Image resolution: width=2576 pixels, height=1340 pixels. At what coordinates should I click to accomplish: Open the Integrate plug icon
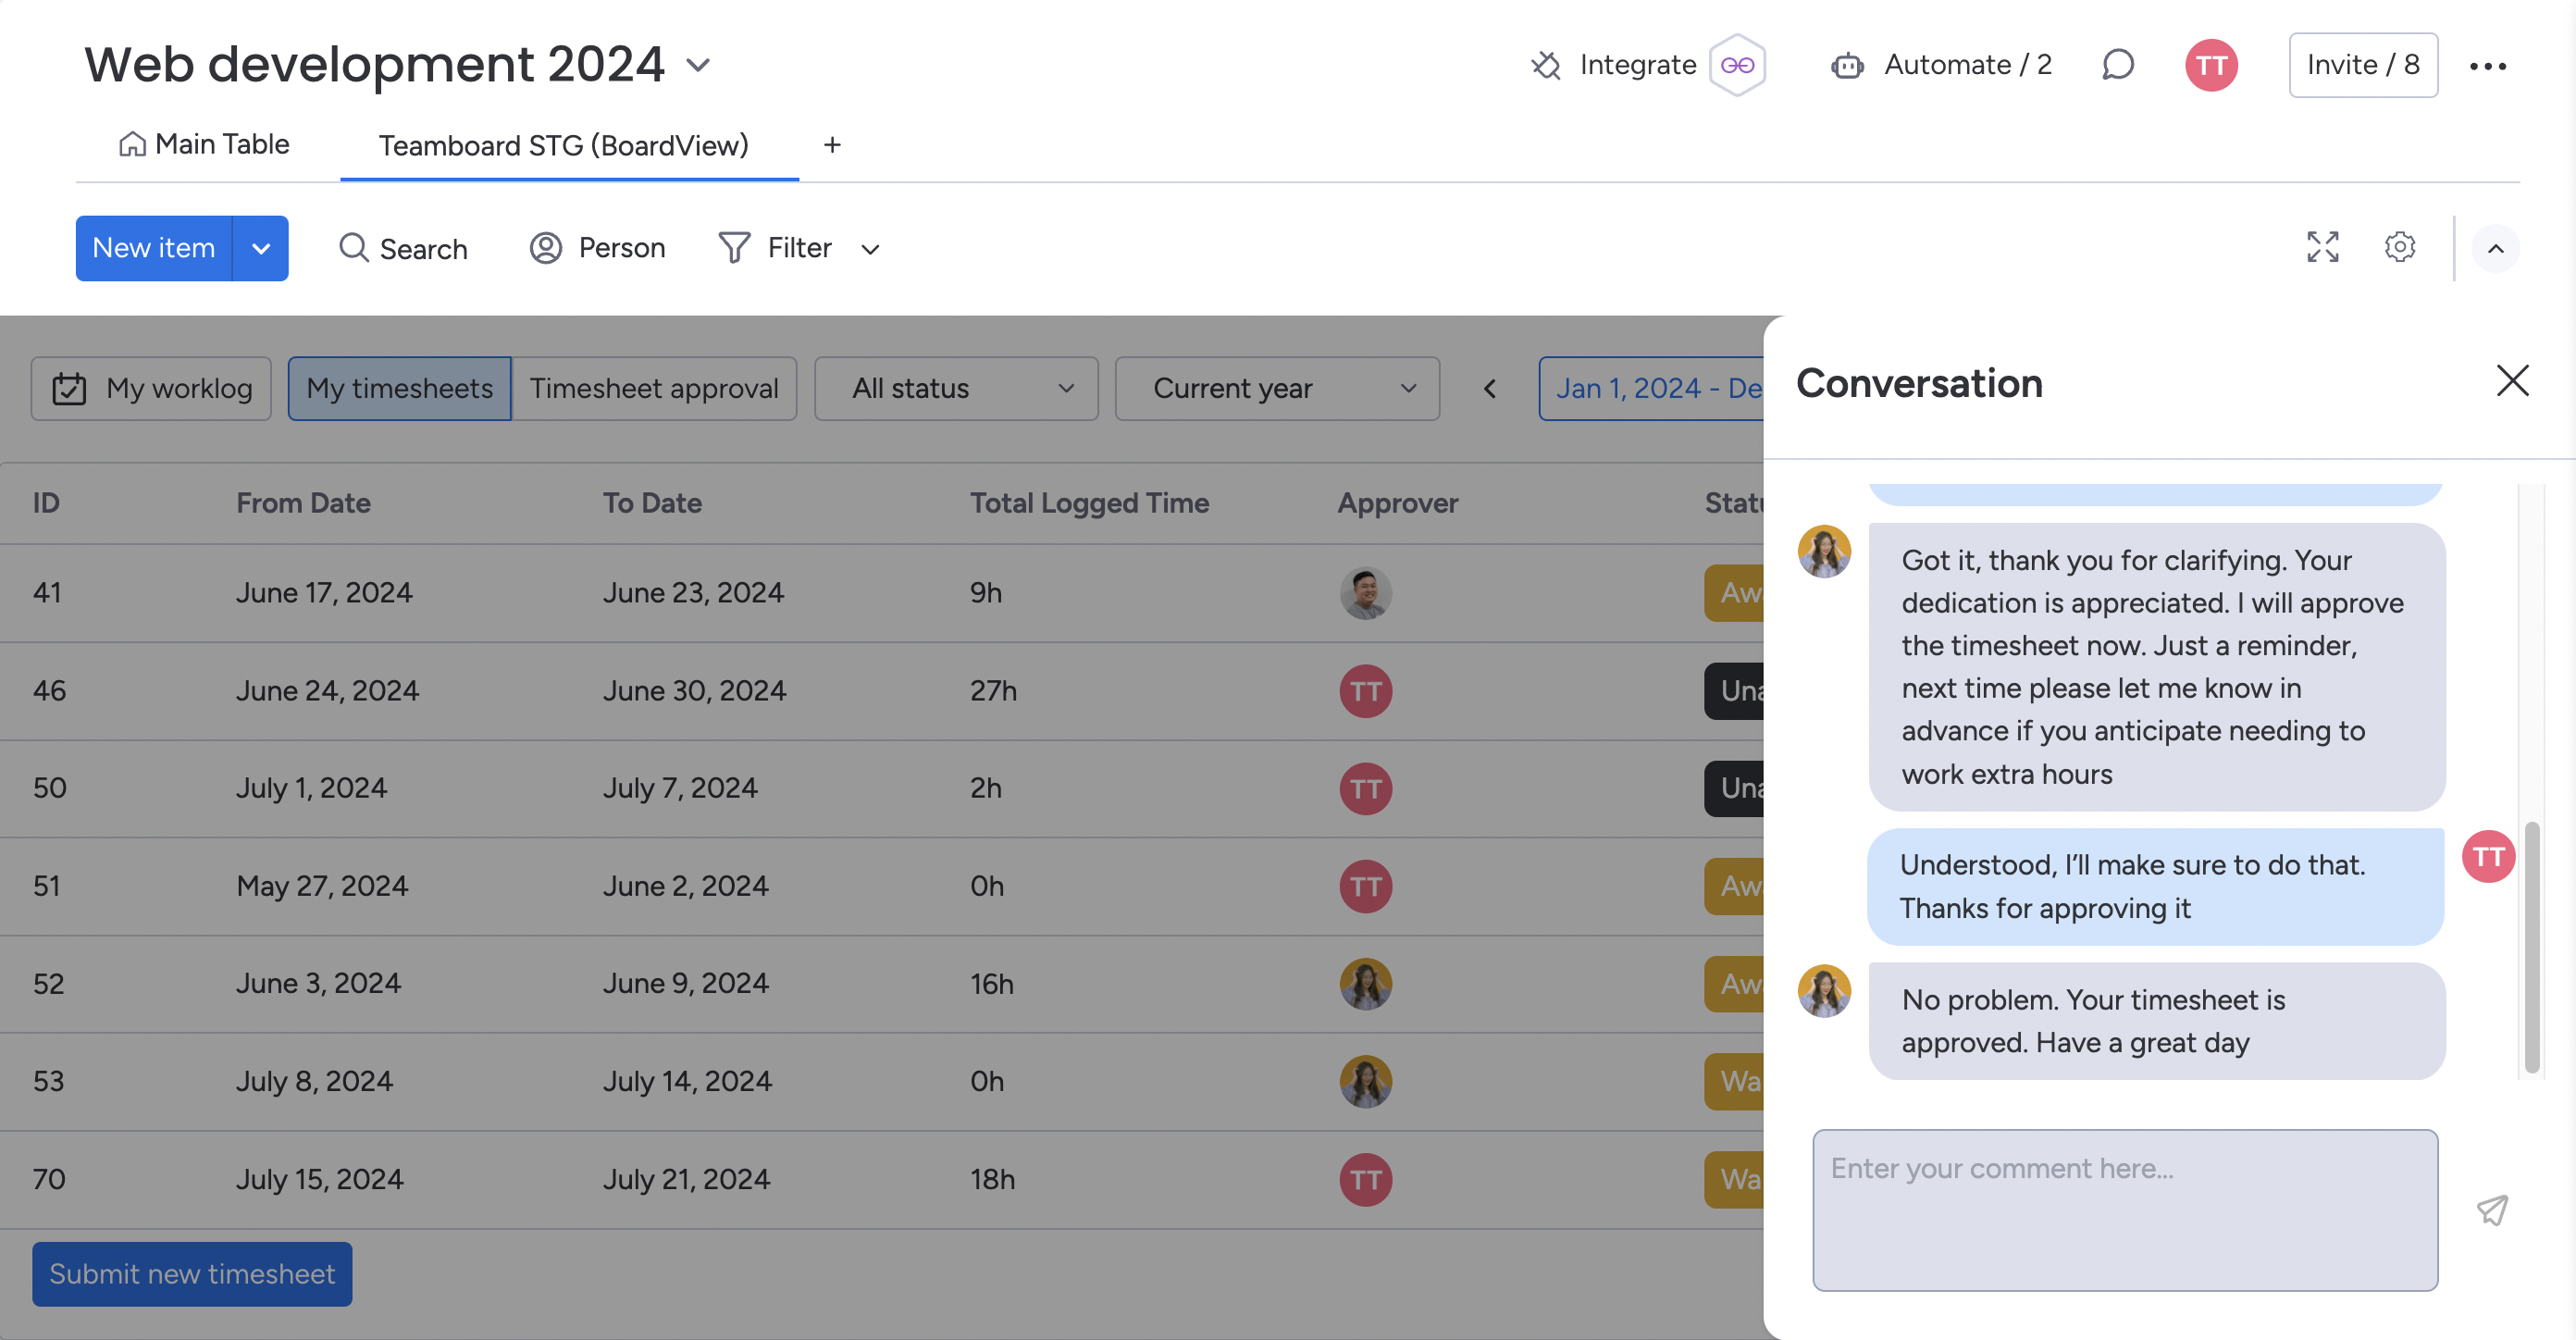pyautogui.click(x=1546, y=65)
